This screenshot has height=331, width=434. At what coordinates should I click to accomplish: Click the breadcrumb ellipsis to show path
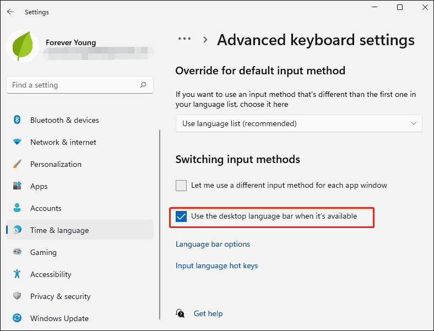(185, 39)
